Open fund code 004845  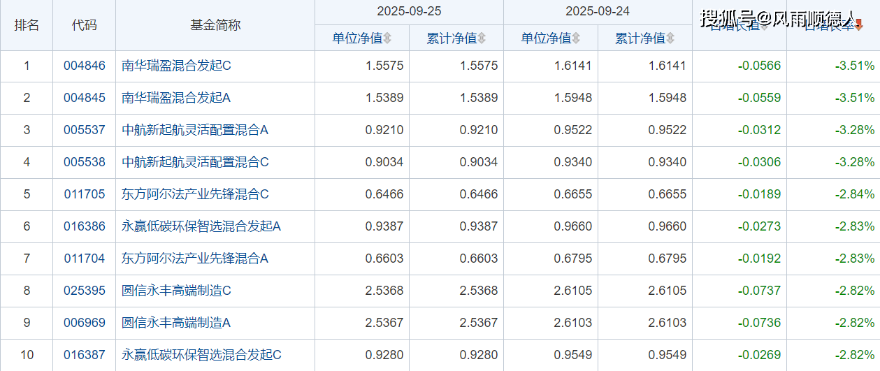[85, 98]
